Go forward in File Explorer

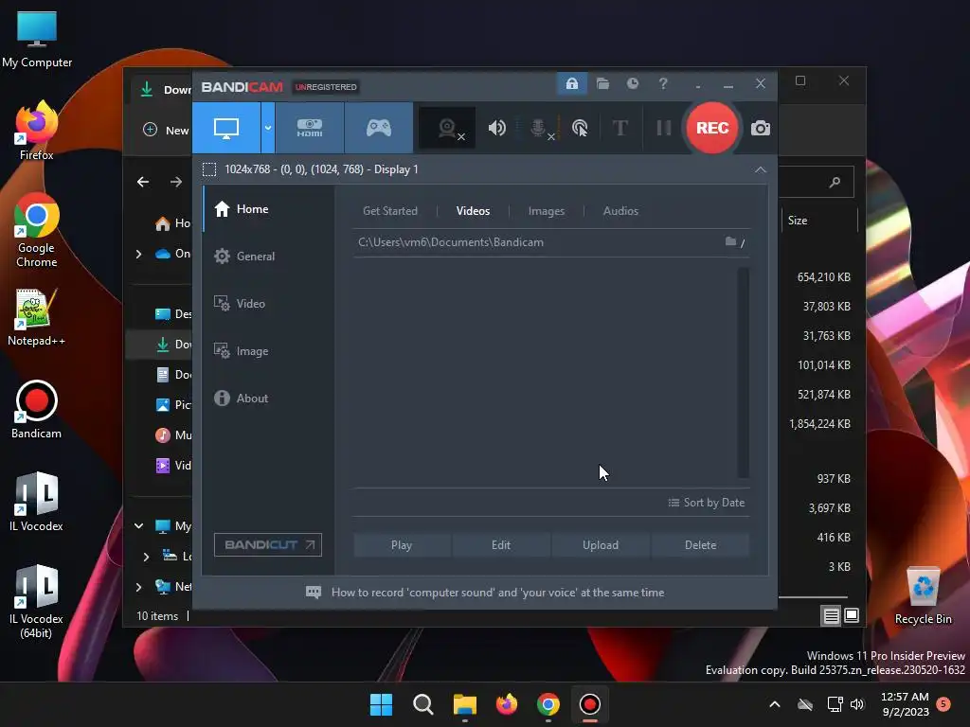pyautogui.click(x=176, y=182)
